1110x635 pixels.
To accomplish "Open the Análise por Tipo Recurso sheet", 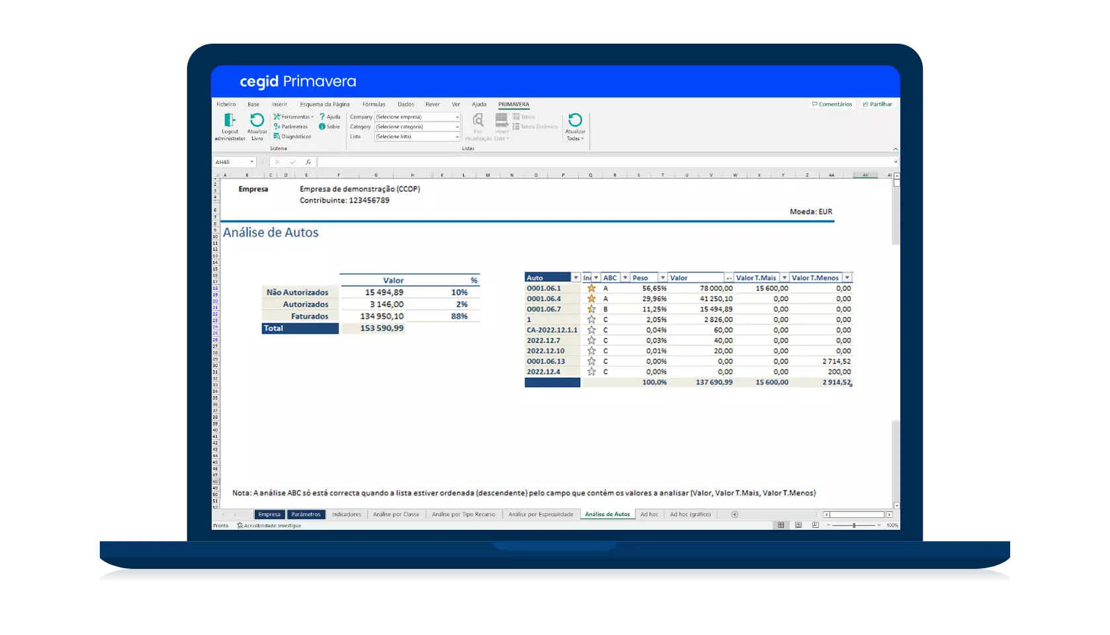I will click(464, 515).
